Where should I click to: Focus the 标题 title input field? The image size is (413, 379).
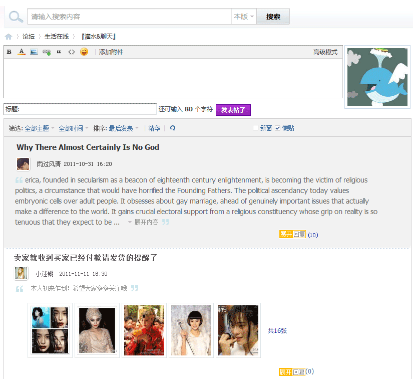point(80,109)
